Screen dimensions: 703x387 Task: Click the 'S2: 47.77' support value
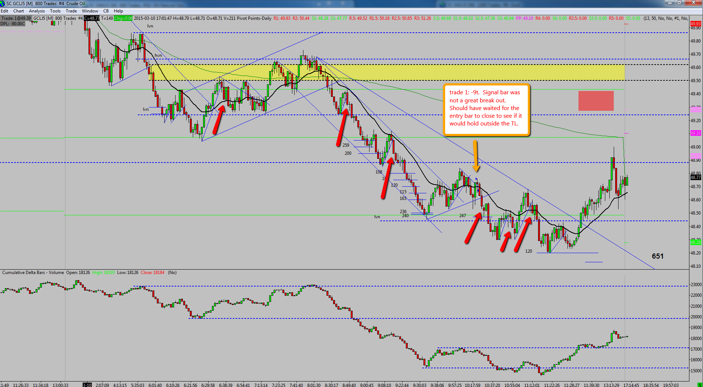tap(339, 18)
